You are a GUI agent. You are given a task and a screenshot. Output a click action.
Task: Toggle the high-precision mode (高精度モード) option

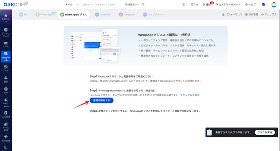[132, 5]
